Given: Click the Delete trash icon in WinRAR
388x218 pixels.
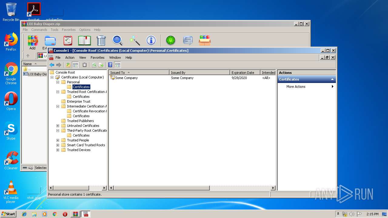Looking at the screenshot, I should pyautogui.click(x=101, y=40).
